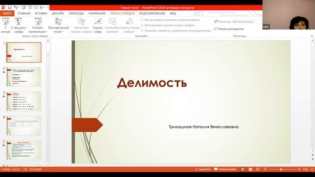Switch to ПЕРЕХОДЫ tab

pyautogui.click(x=76, y=13)
